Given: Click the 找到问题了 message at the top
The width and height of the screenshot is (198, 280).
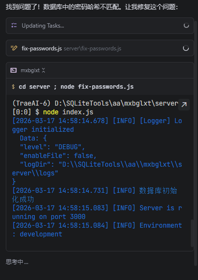Looking at the screenshot, I should tap(92, 7).
